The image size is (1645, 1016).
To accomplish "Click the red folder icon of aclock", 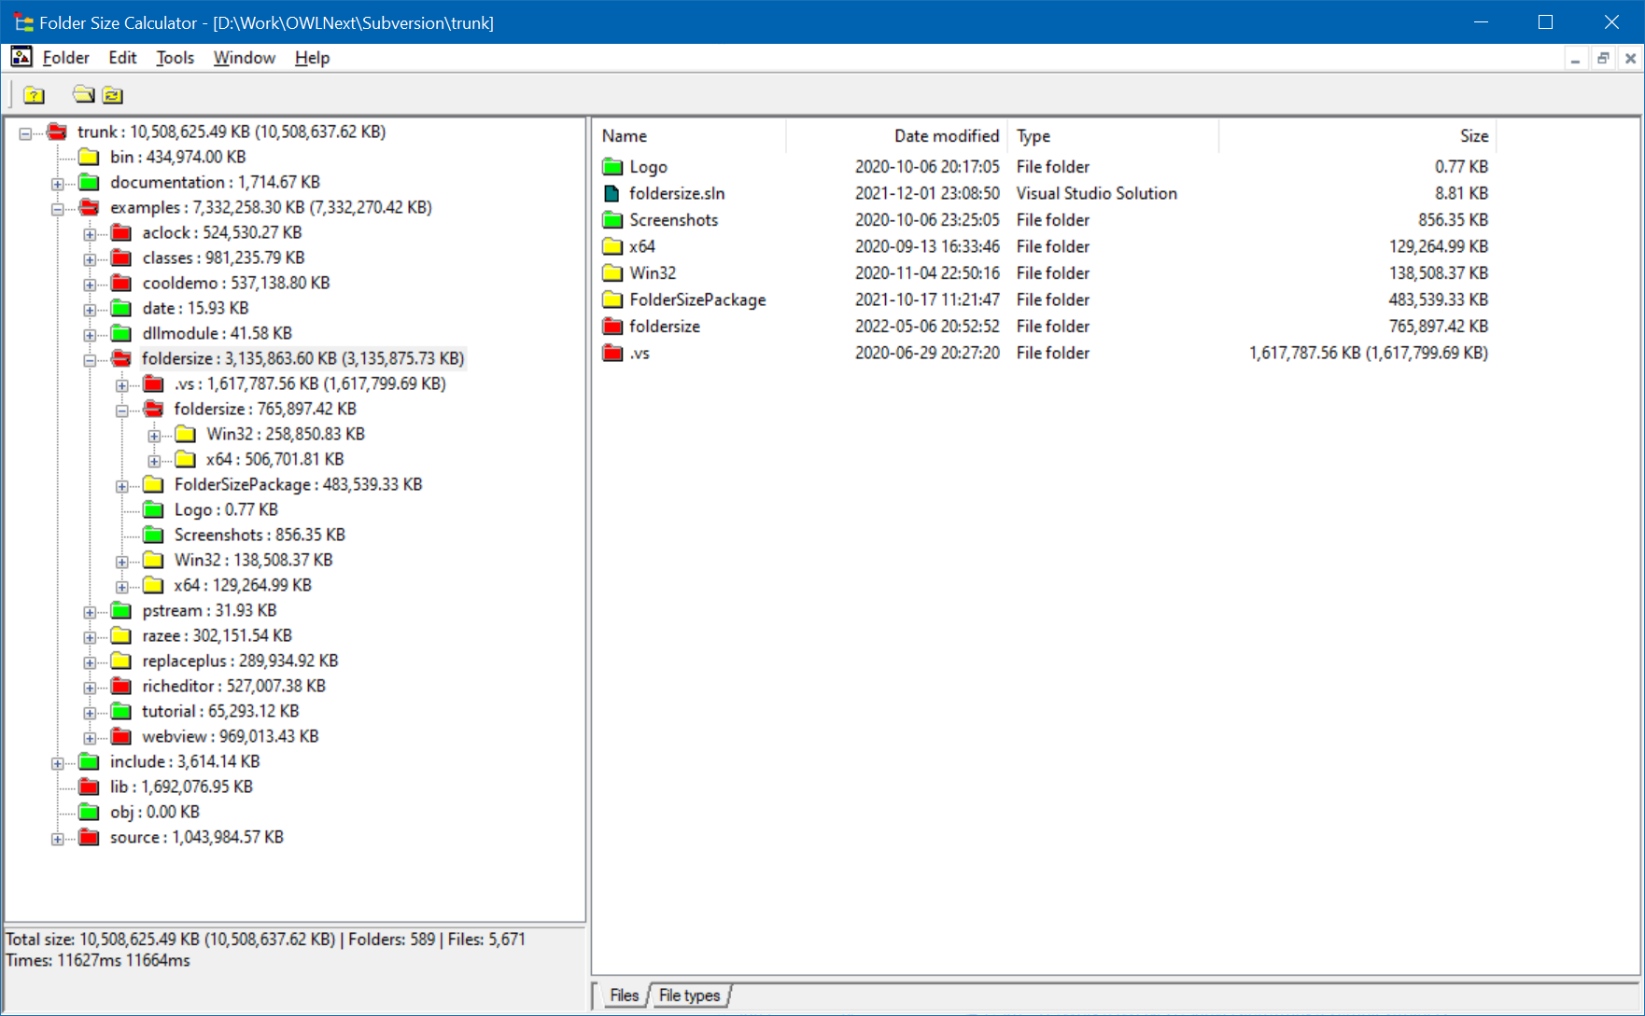I will [x=121, y=232].
